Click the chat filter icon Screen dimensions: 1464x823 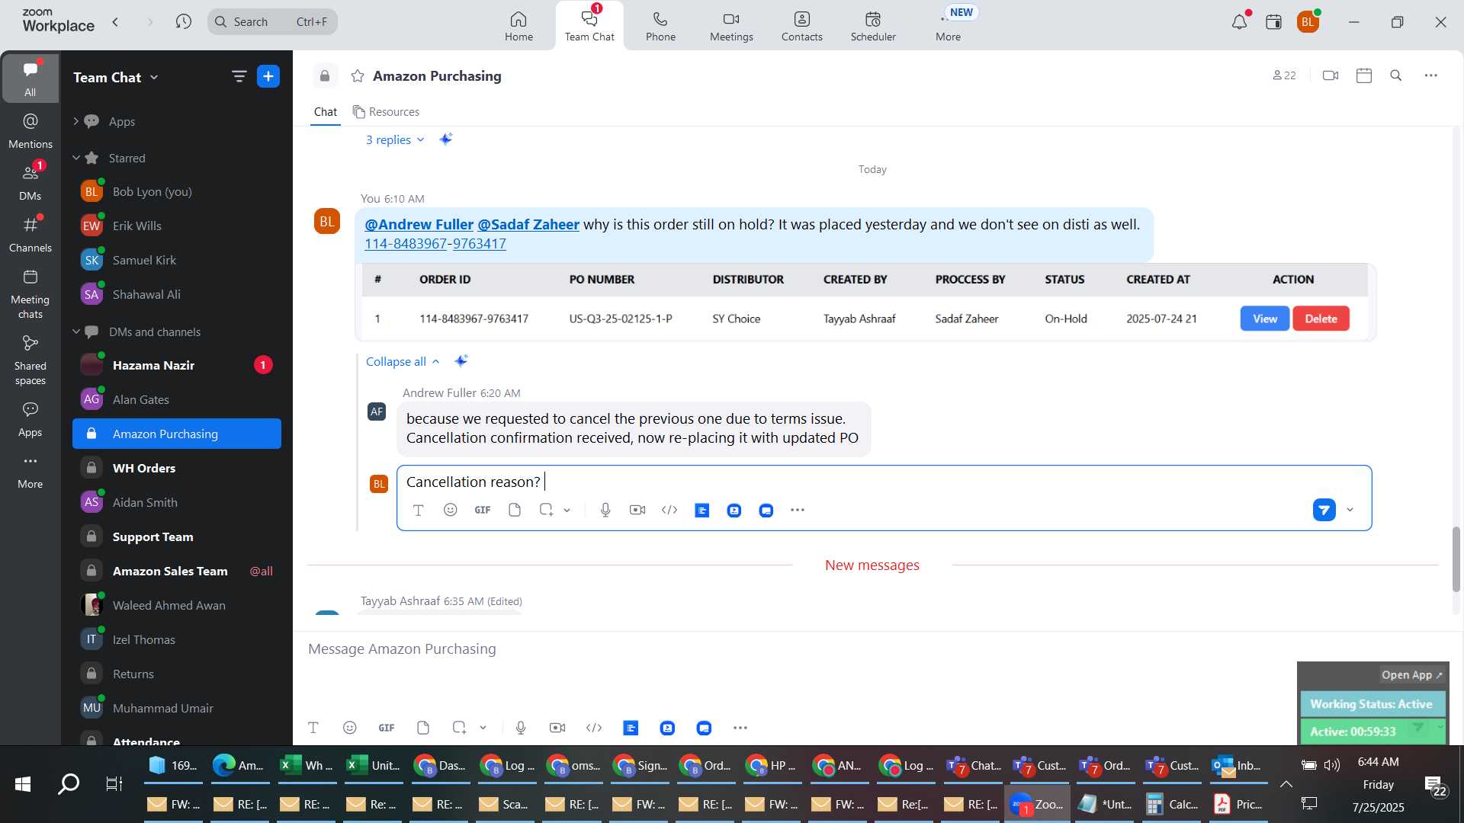[239, 76]
